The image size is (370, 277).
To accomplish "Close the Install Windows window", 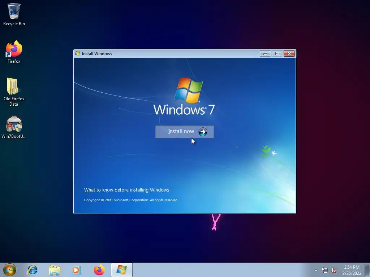I will [x=289, y=54].
